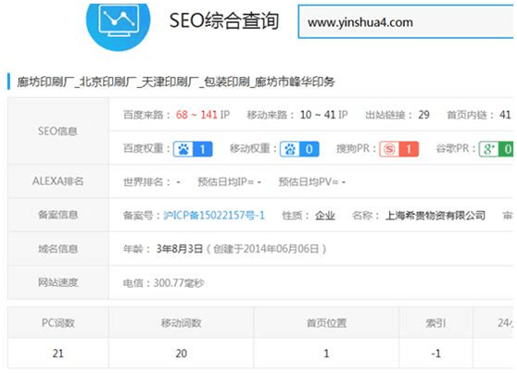Click the Baidu weight paw badge

(x=193, y=149)
